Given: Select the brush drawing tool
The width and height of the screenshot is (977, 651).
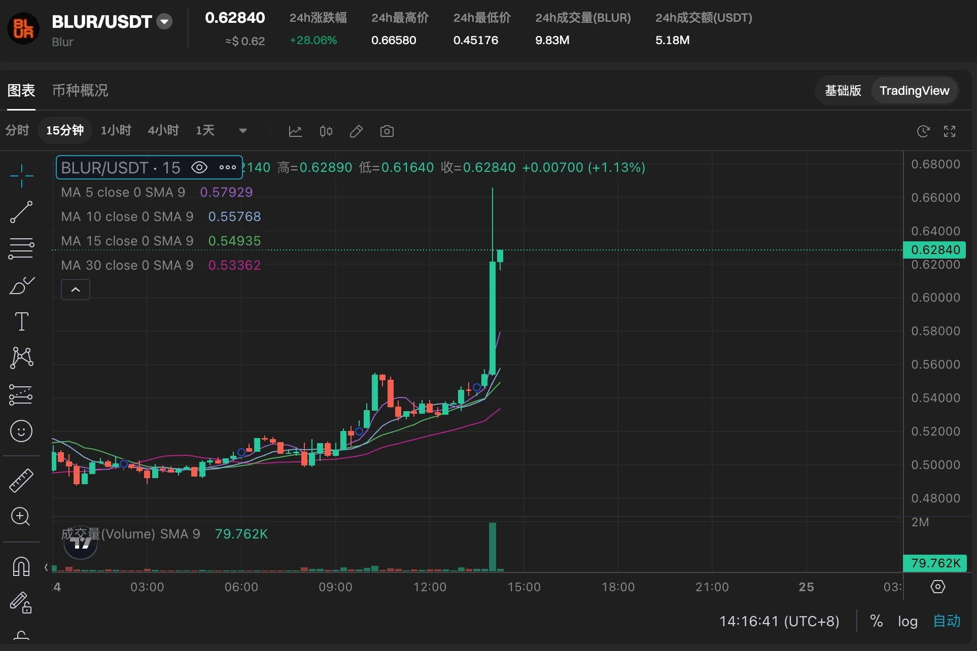Looking at the screenshot, I should tap(21, 285).
